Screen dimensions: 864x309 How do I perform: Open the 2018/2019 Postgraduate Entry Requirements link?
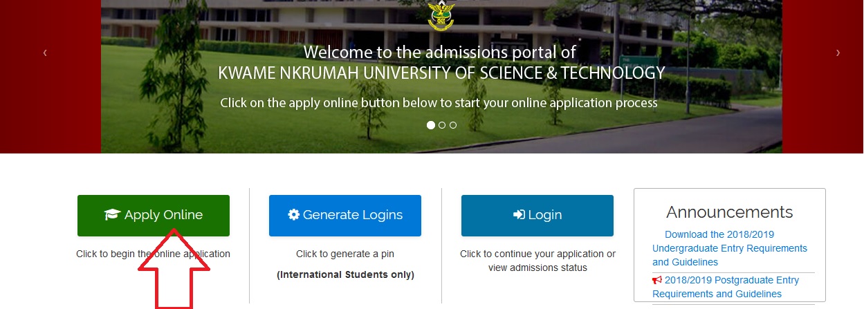tap(731, 287)
